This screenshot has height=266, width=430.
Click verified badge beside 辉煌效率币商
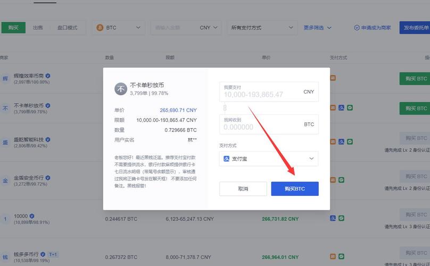click(48, 76)
